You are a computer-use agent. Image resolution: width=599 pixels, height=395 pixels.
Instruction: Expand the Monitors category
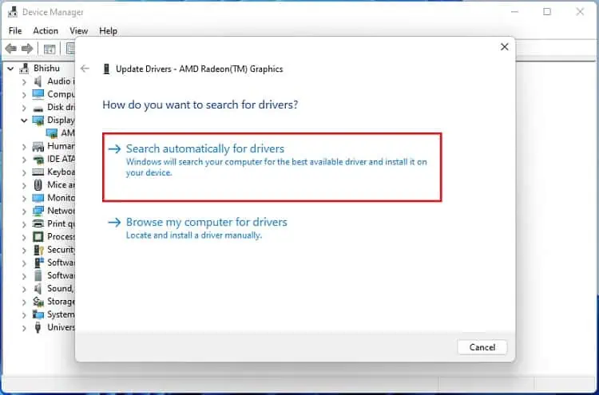click(24, 199)
